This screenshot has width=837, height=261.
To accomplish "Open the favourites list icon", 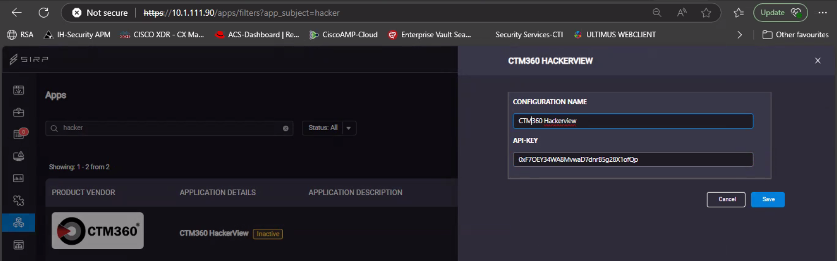I will point(738,13).
